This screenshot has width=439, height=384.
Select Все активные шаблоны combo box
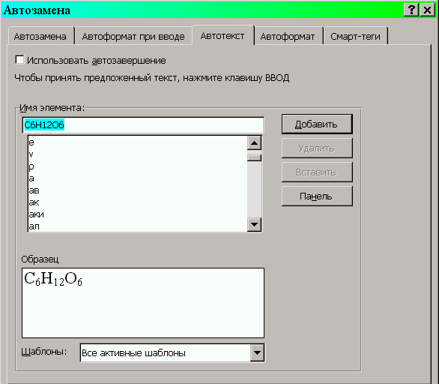pos(172,352)
